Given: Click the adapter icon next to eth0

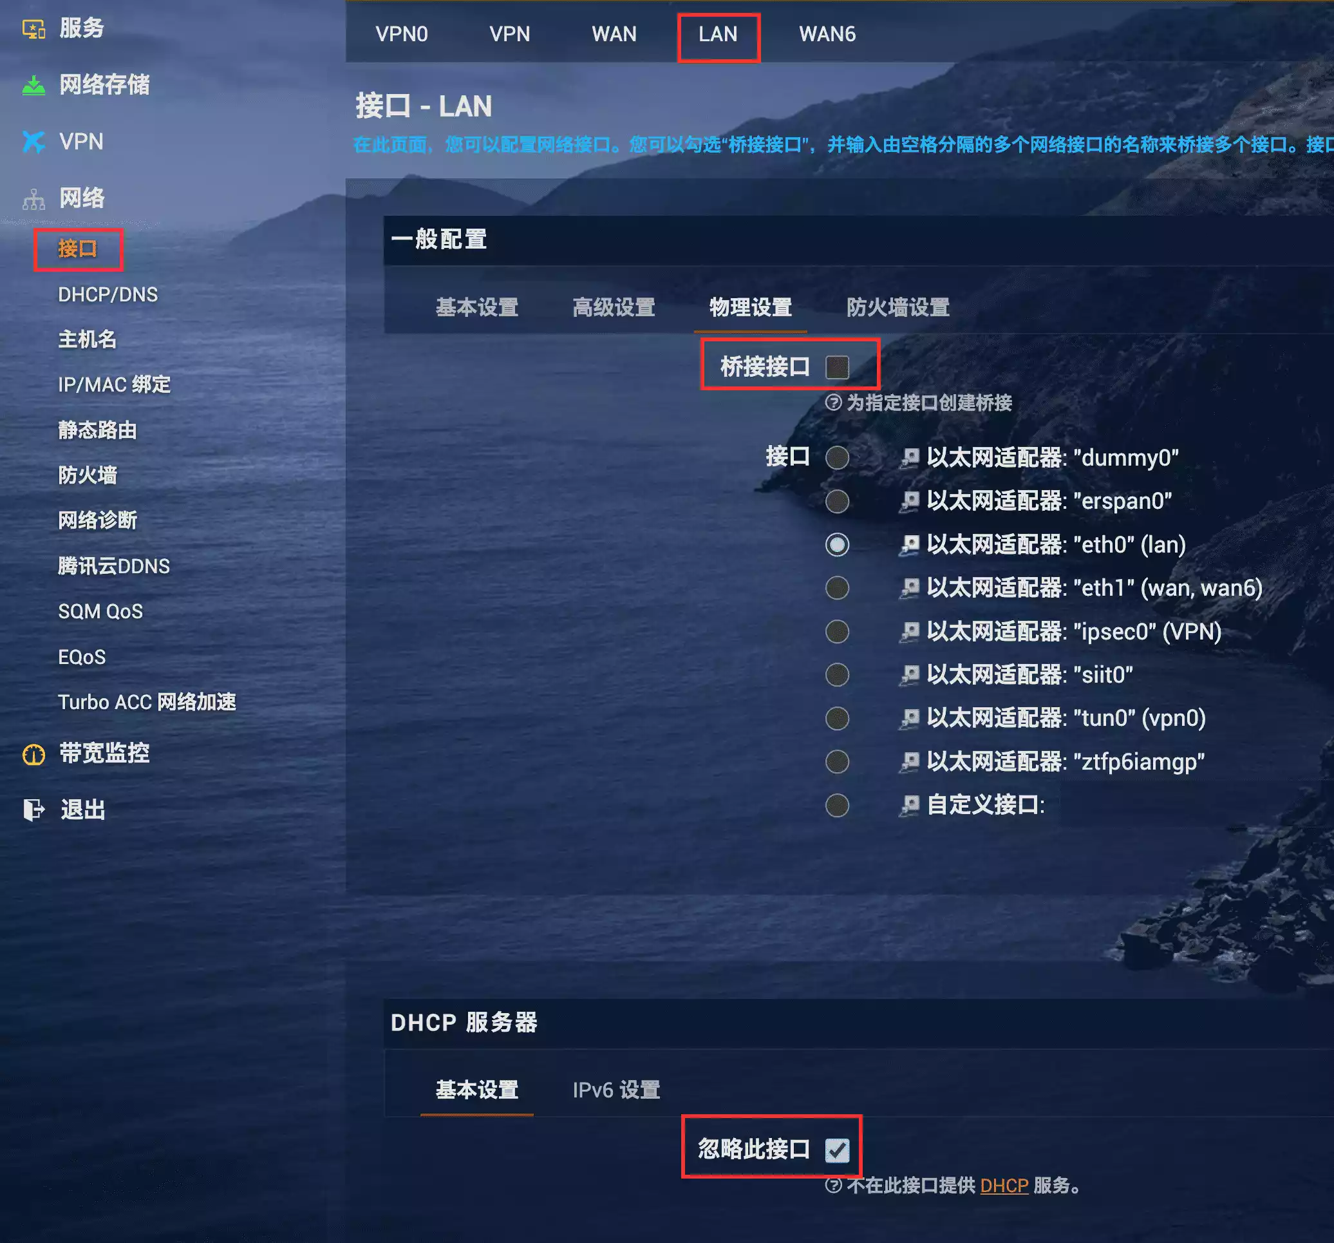Looking at the screenshot, I should coord(909,545).
